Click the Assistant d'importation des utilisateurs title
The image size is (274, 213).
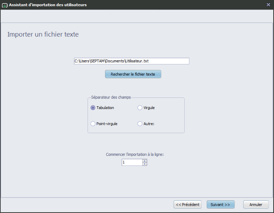(x=48, y=5)
